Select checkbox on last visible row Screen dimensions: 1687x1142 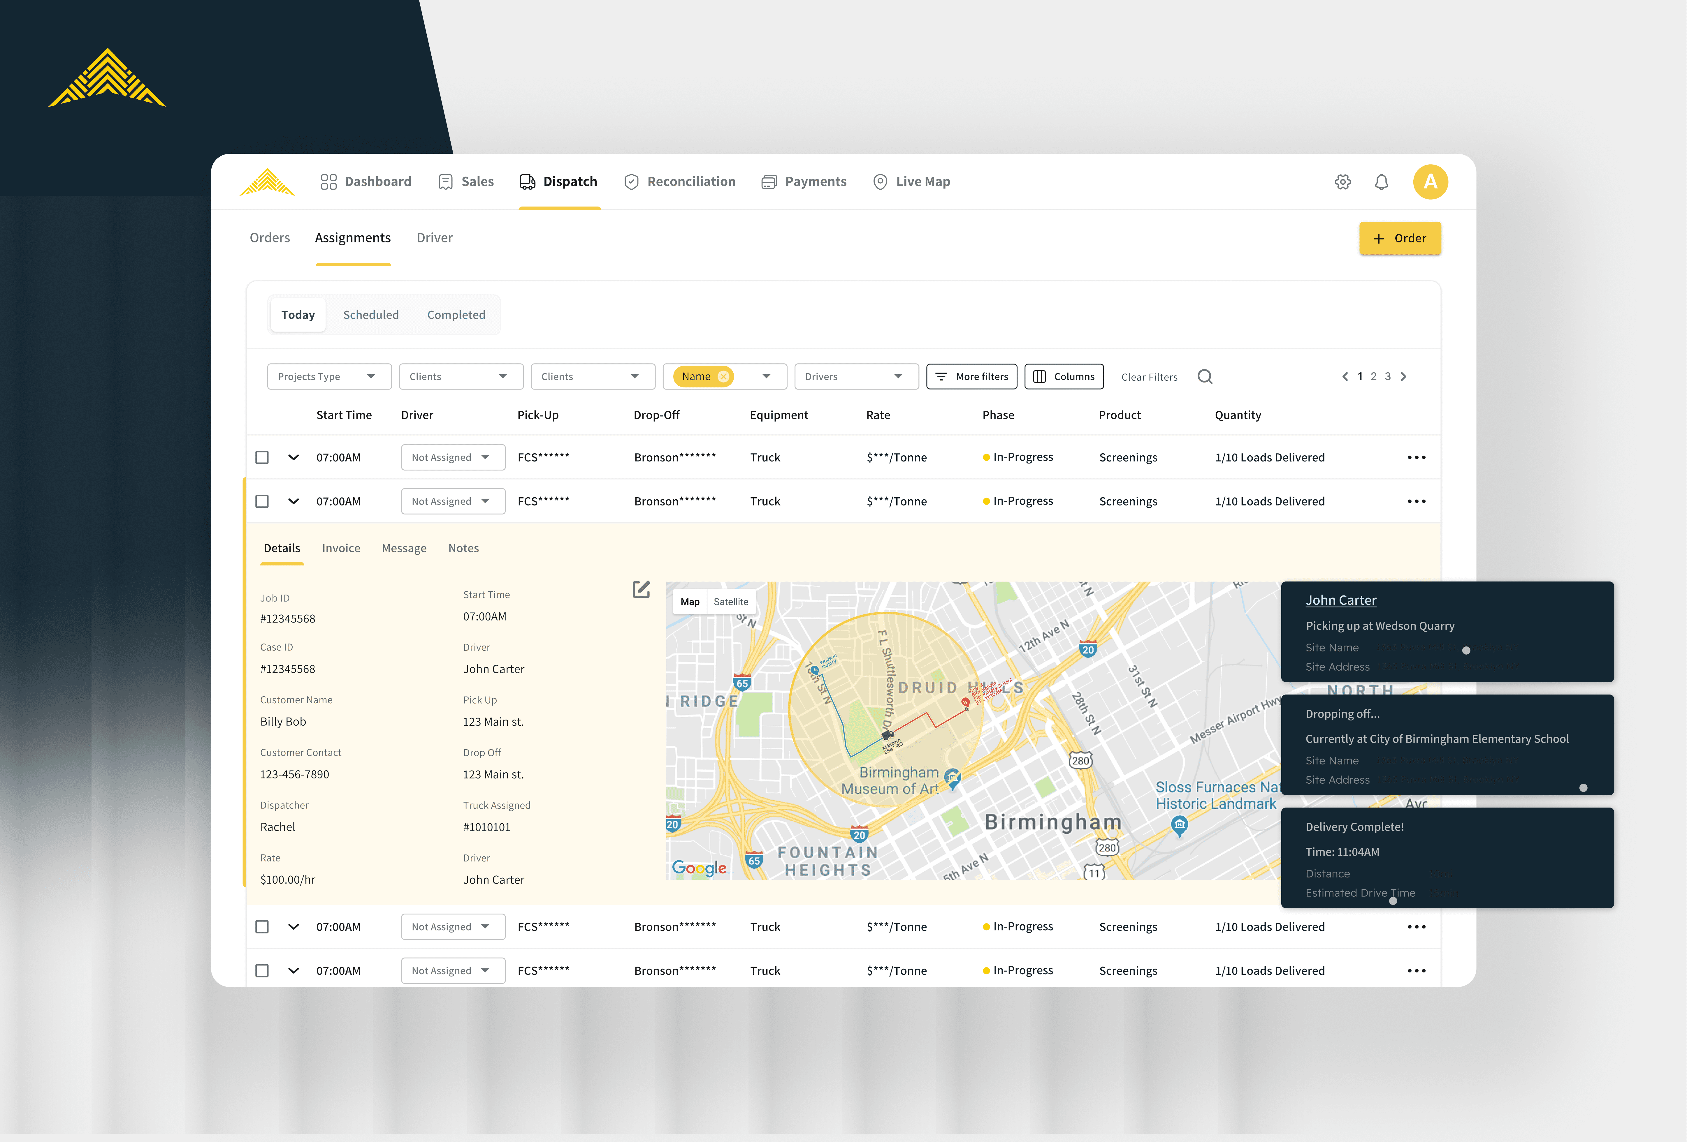point(262,971)
